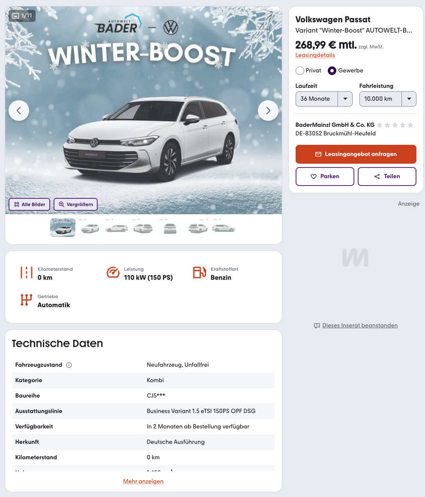This screenshot has height=497, width=425.
Task: Click the info icon beside Fahrzeugzustand
Action: (x=69, y=365)
